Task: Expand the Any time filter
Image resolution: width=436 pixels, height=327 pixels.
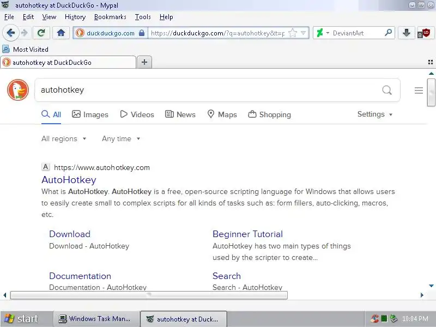Action: pyautogui.click(x=121, y=138)
